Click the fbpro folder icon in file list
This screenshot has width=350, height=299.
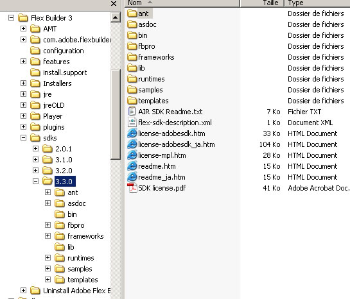pos(132,46)
